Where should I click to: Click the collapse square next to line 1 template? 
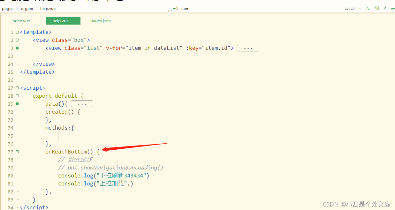point(17,32)
